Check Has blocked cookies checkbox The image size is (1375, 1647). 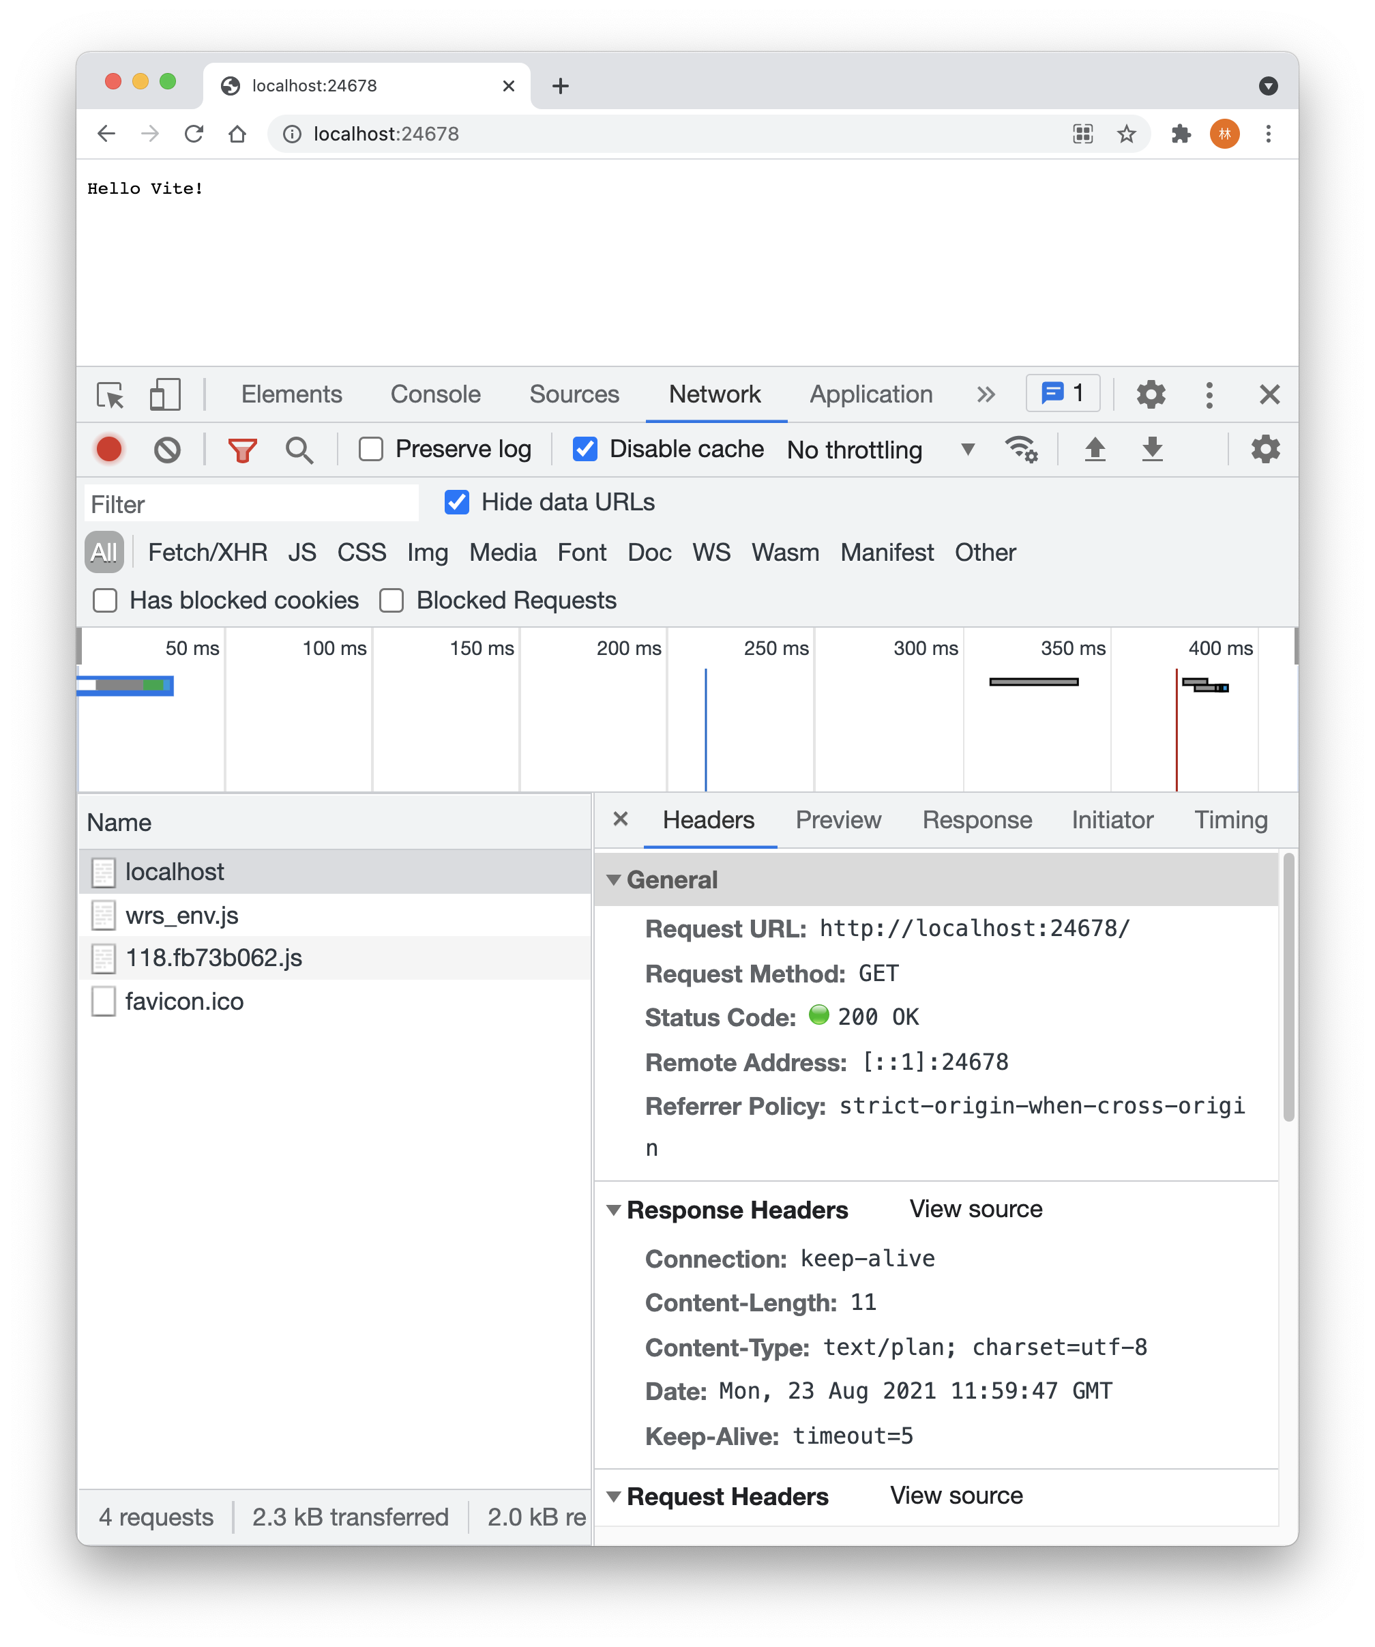coord(105,601)
